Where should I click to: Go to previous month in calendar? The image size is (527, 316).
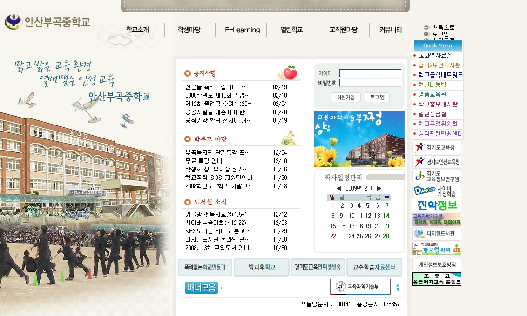click(x=338, y=188)
